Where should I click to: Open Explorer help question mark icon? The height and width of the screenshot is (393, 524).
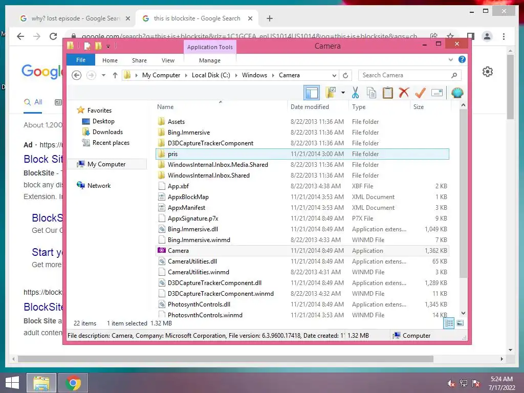(462, 59)
